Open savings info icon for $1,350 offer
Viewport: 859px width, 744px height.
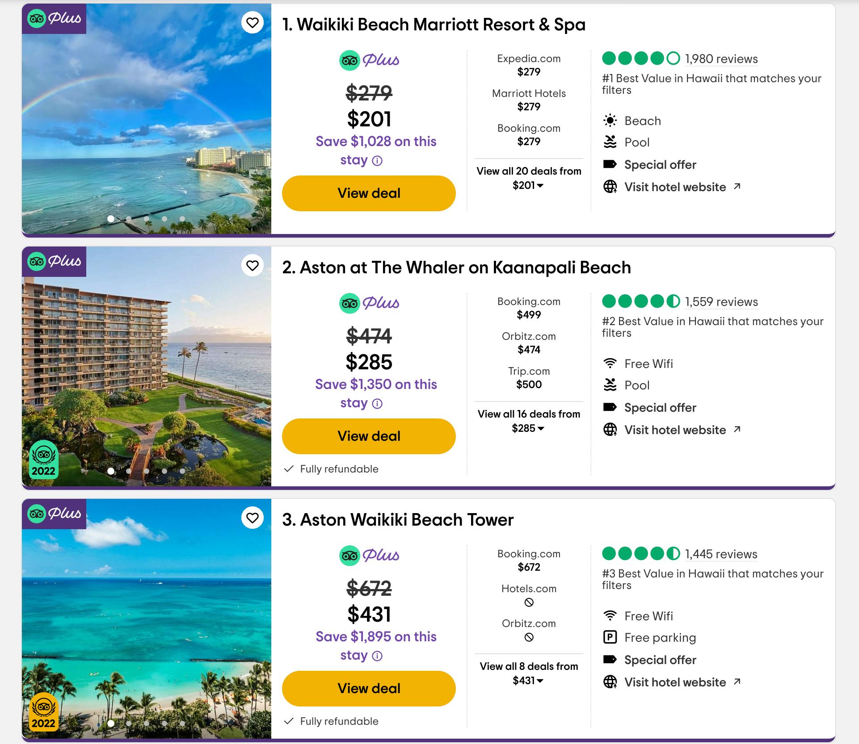click(377, 404)
